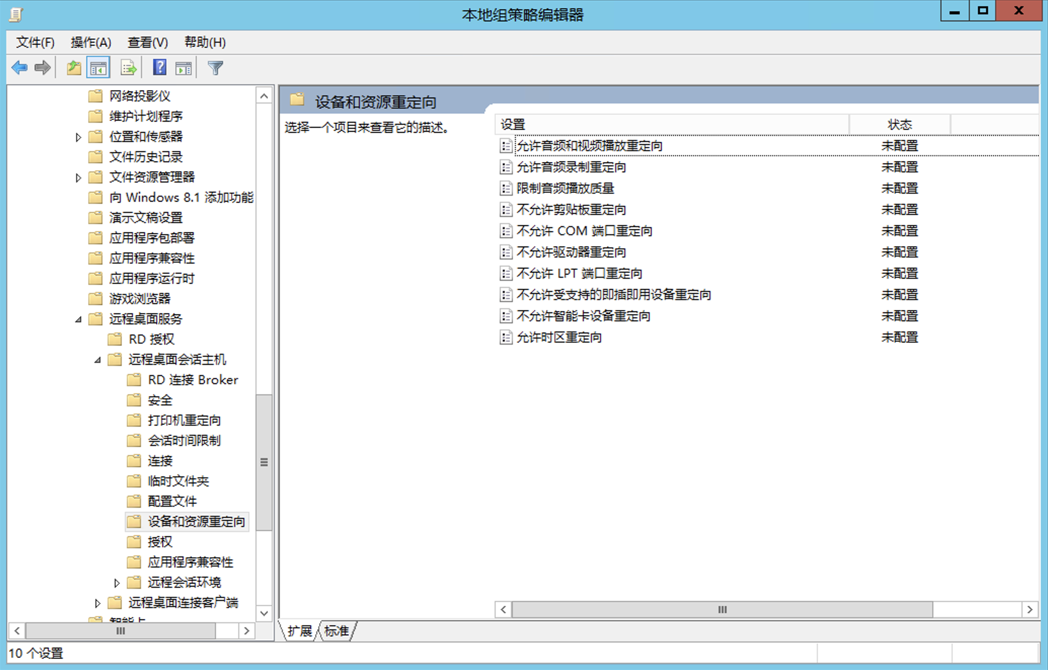The image size is (1048, 670).
Task: Select the 打印机重定向 folder in tree
Action: click(183, 420)
